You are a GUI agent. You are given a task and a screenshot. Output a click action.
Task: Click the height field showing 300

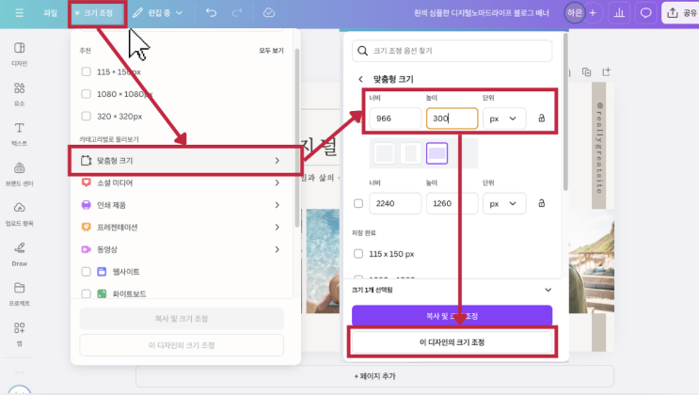(452, 118)
